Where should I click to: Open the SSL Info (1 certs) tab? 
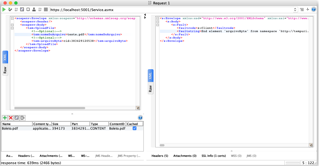coord(214,156)
